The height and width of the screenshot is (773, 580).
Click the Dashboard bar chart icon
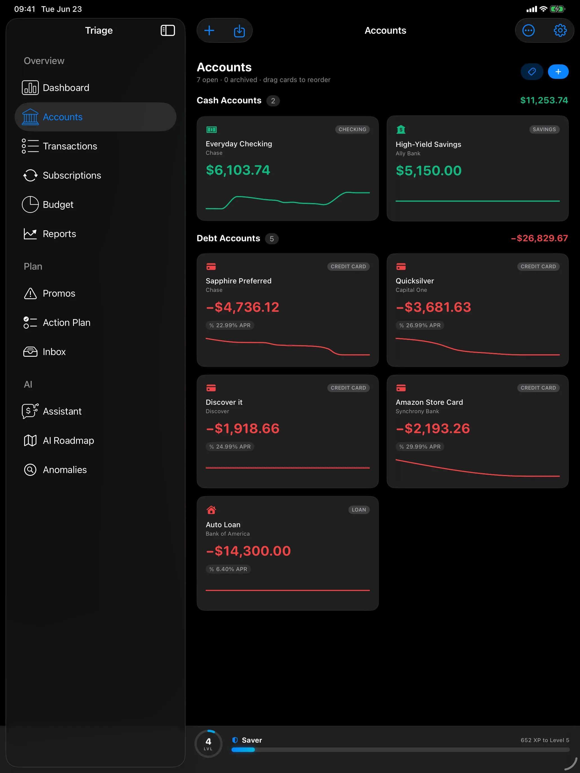point(30,88)
